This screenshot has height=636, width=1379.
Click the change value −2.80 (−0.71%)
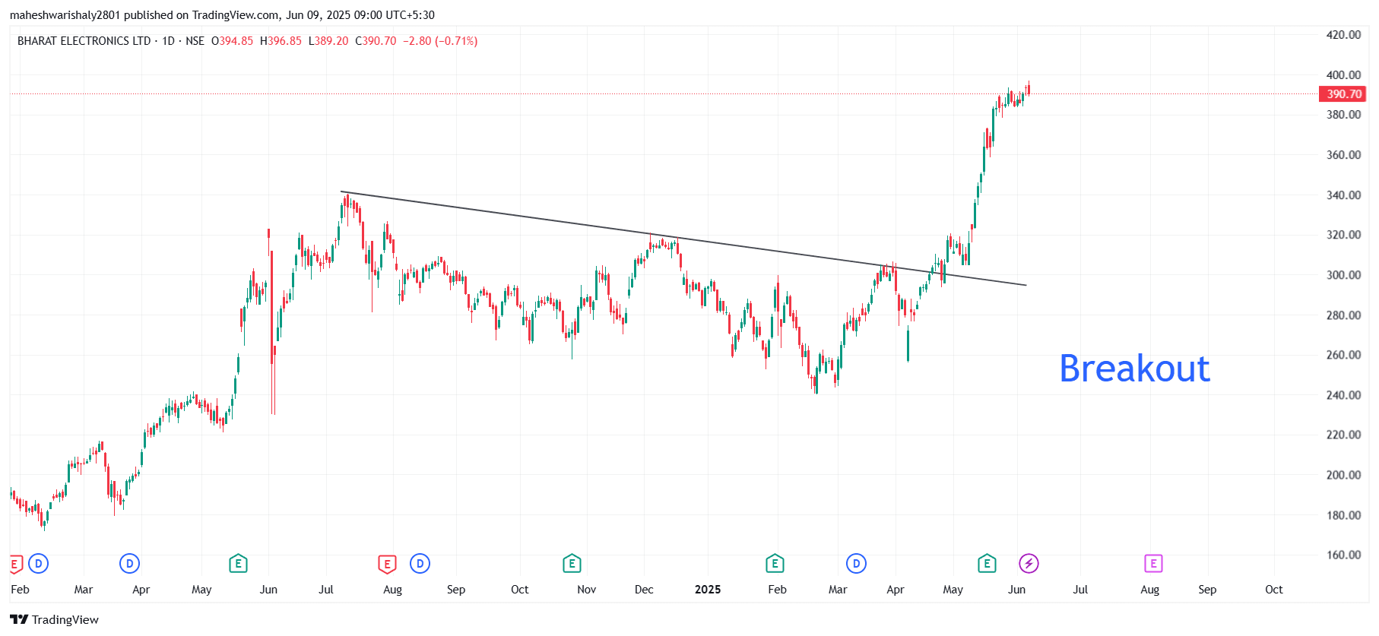tap(440, 41)
